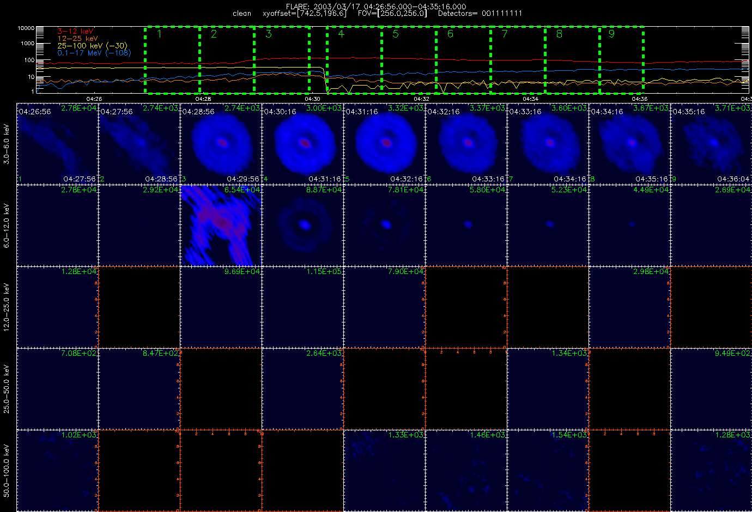Select interval 6 marker on the light curve
752x512 pixels.
click(450, 34)
